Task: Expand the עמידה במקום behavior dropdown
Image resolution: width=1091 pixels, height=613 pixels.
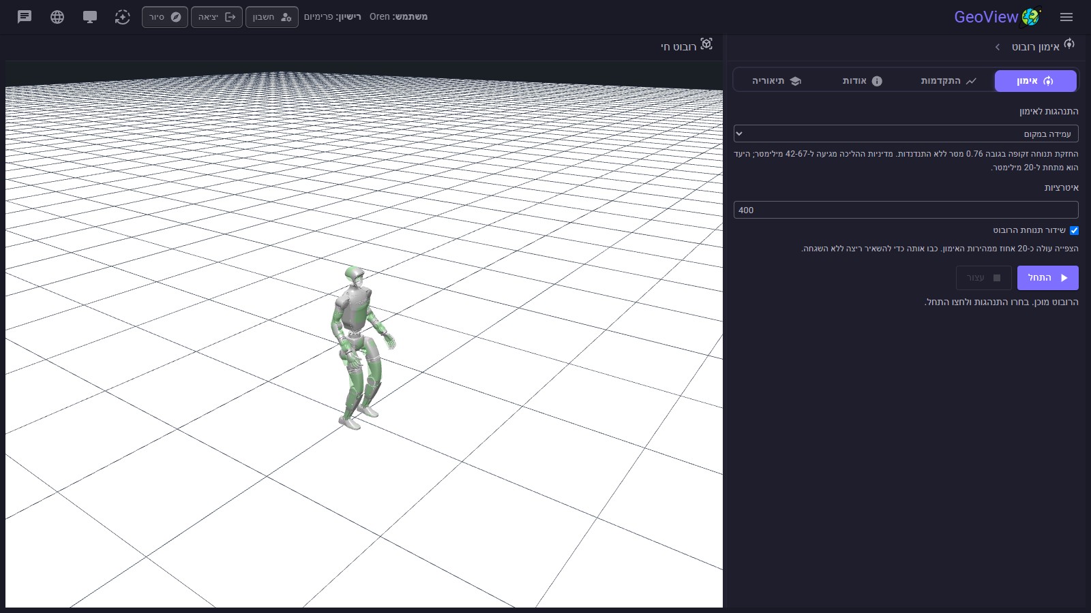Action: pos(906,133)
